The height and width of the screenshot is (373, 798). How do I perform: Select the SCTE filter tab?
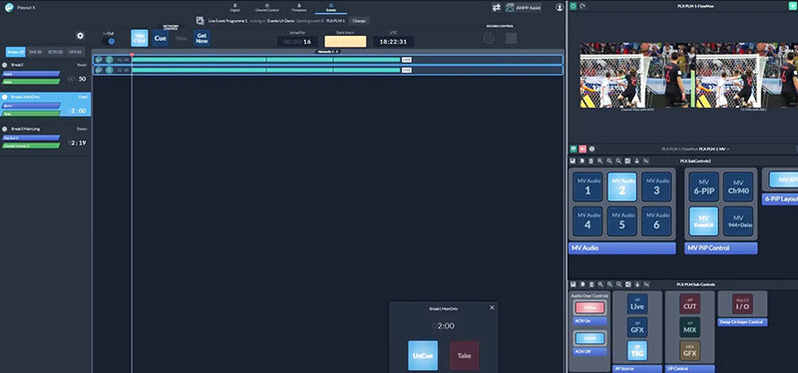[x=55, y=52]
